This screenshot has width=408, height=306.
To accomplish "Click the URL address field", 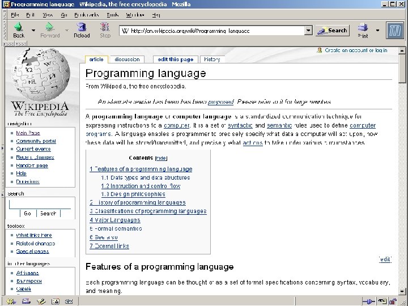I will [216, 31].
